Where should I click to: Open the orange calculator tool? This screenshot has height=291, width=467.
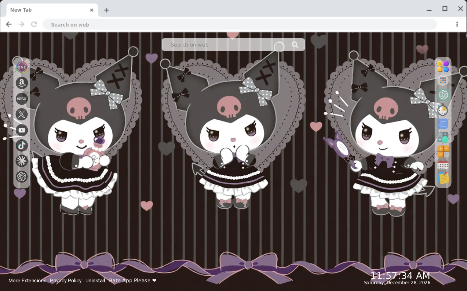point(443,151)
